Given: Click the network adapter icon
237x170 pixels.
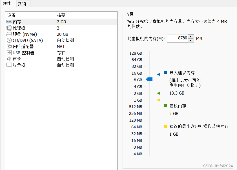Looking at the screenshot, I should (9, 46).
